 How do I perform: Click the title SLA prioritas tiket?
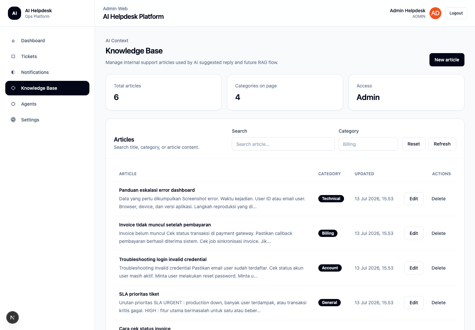pyautogui.click(x=139, y=294)
